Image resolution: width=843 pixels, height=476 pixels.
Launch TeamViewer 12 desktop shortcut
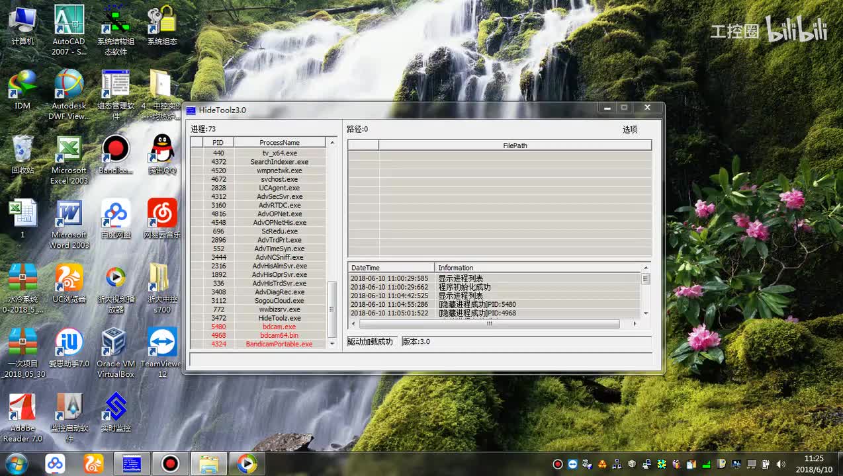pos(162,353)
